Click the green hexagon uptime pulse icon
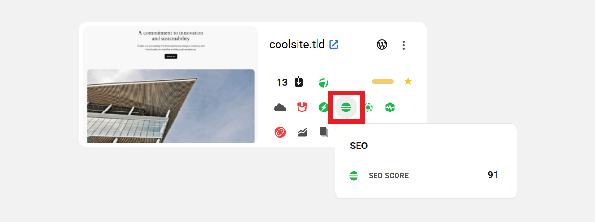This screenshot has width=595, height=222. [x=390, y=108]
